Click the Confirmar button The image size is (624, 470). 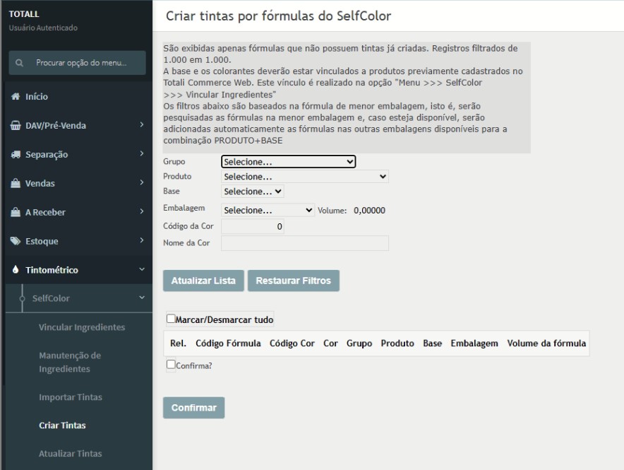194,408
